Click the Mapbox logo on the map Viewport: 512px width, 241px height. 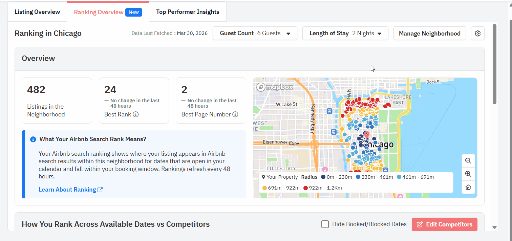click(x=274, y=87)
